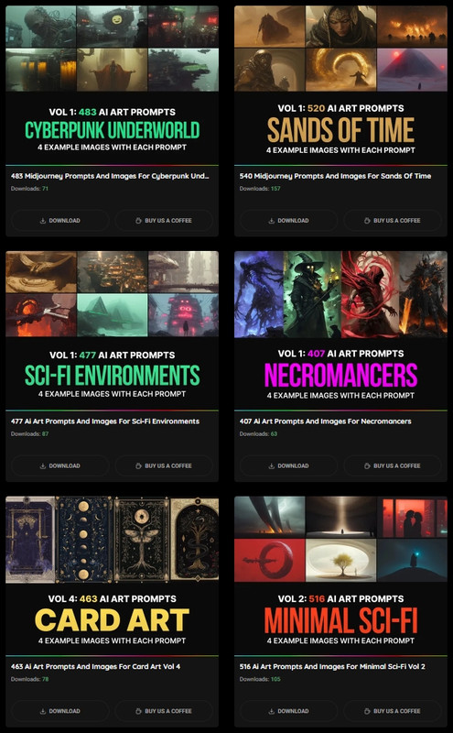Download the Sci-Fi Environments prompt pack
This screenshot has width=453, height=733.
(x=60, y=466)
